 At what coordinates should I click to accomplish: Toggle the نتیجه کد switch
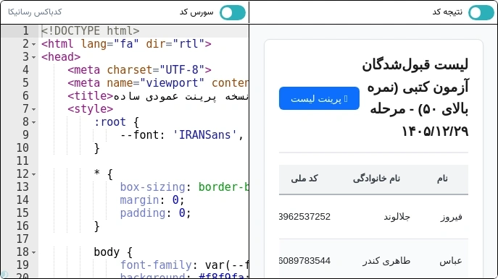pyautogui.click(x=481, y=13)
